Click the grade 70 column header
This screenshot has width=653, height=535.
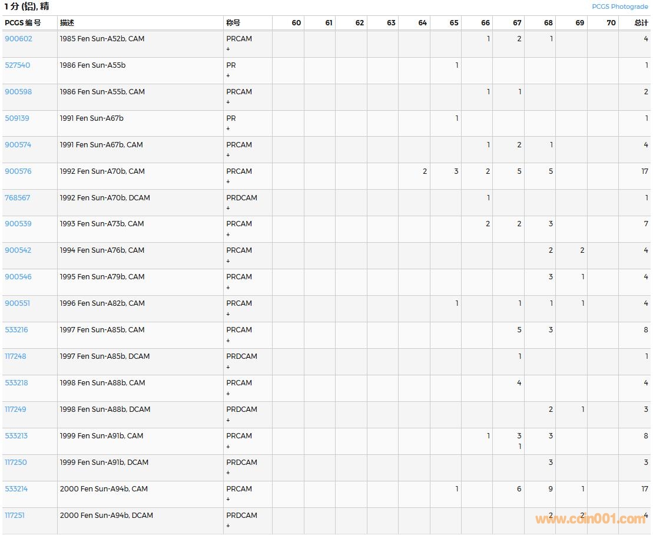611,23
